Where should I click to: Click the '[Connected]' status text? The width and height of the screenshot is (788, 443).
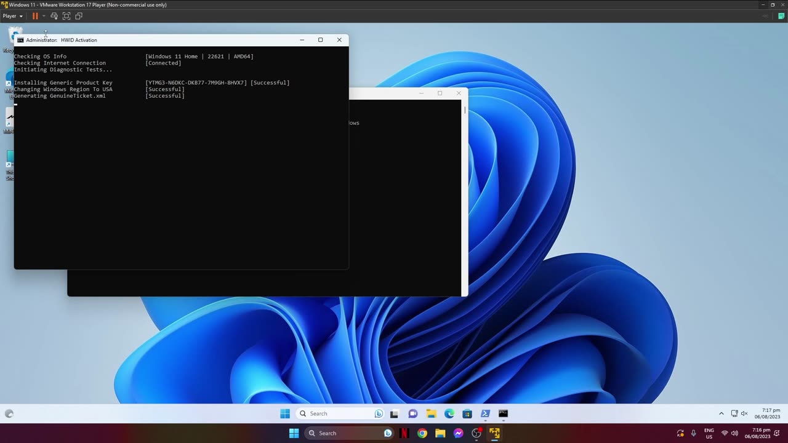(x=163, y=63)
